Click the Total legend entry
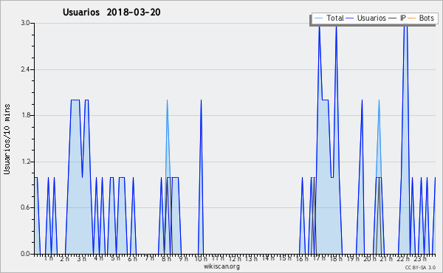This screenshot has width=443, height=273. coord(329,18)
